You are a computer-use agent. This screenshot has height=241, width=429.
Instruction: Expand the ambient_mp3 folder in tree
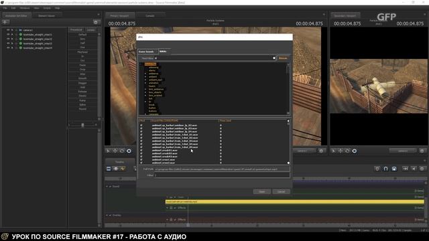pyautogui.click(x=145, y=80)
